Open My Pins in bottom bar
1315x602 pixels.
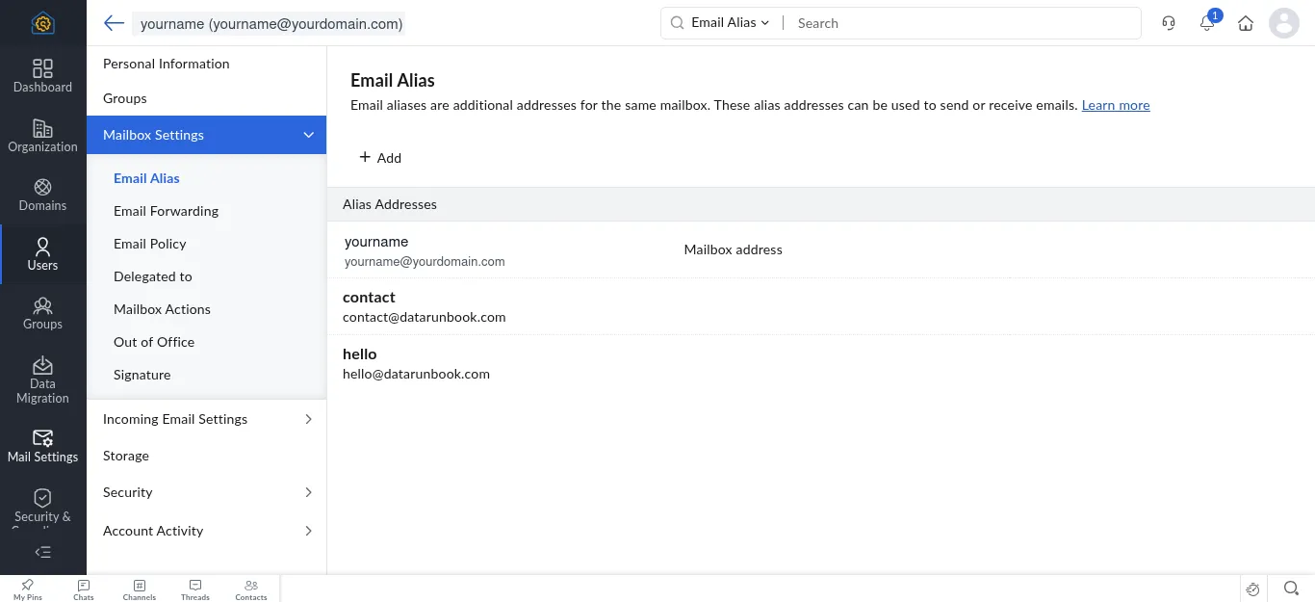(28, 589)
